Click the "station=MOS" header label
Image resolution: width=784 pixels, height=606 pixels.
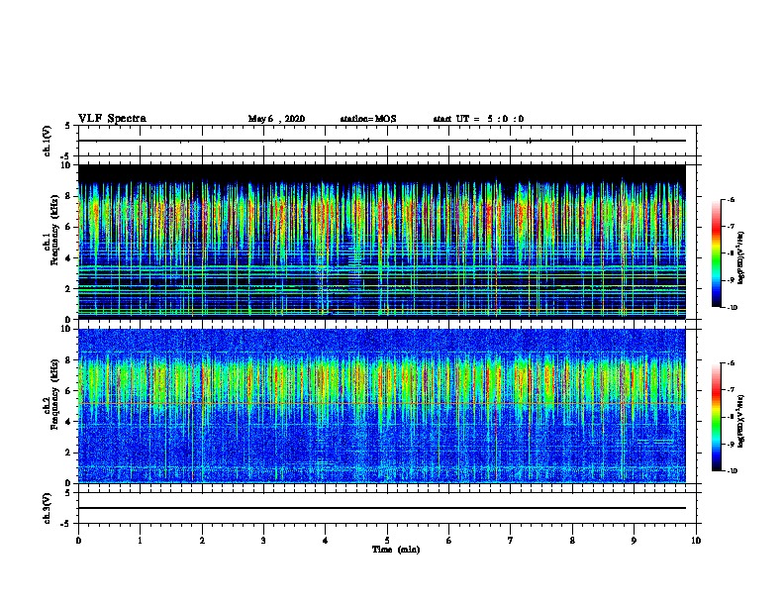click(x=368, y=119)
